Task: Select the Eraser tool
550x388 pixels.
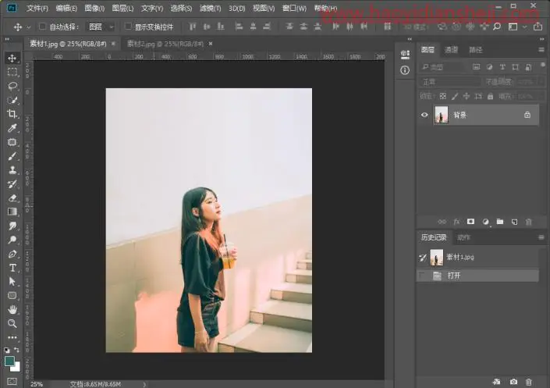Action: (12, 198)
